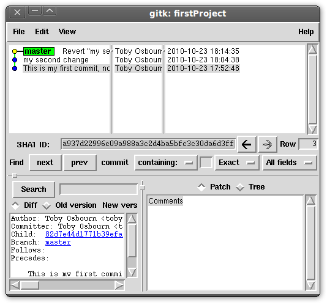Click left arrow of diff horizontal scrollbar
327x305 pixels.
pyautogui.click(x=15, y=285)
